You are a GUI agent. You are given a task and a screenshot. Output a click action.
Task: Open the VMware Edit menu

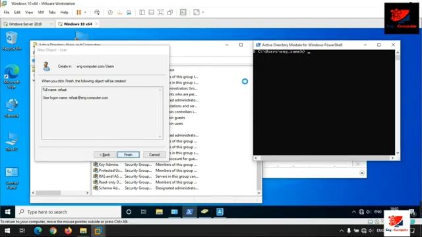coord(17,13)
